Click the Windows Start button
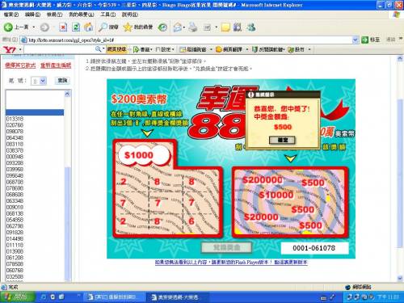This screenshot has width=404, height=303. pos(18,297)
